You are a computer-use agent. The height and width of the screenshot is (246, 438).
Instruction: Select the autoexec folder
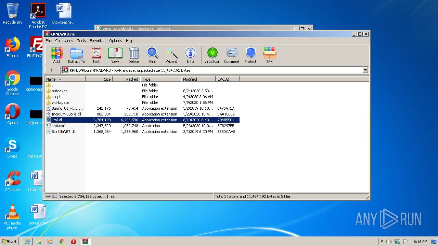click(x=142, y=91)
